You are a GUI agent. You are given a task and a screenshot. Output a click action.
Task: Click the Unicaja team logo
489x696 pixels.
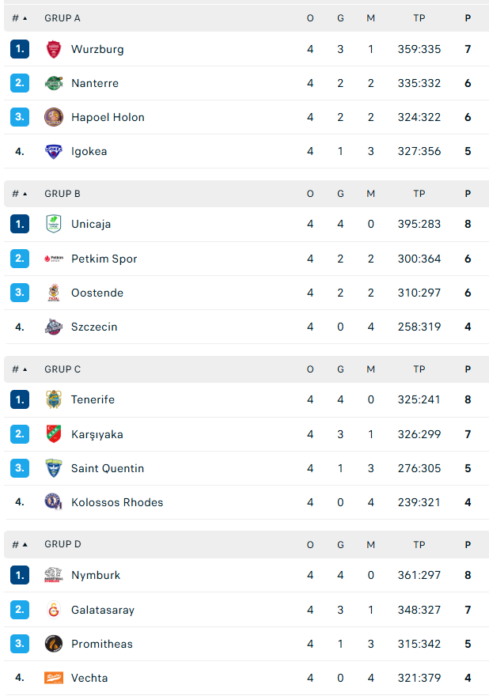coord(54,224)
